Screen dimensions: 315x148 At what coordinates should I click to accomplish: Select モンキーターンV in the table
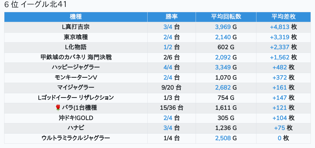pos(76,77)
